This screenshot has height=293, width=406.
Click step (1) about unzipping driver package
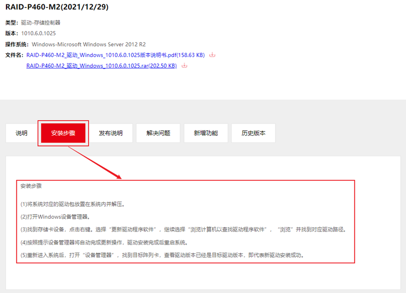click(x=72, y=204)
